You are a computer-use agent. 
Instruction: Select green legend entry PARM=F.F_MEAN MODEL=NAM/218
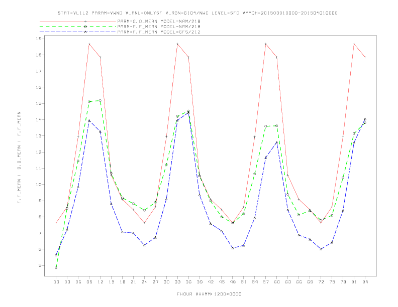point(159,27)
